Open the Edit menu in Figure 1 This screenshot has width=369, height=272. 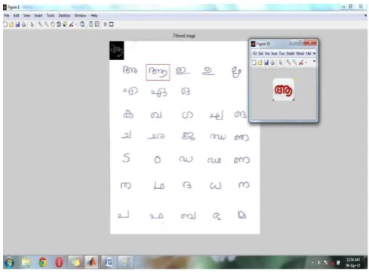pyautogui.click(x=17, y=16)
